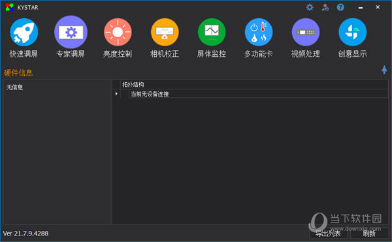Viewport: 392px width, 242px height.
Task: Open the 专家调屏 expert tuning icon
Action: point(71,32)
